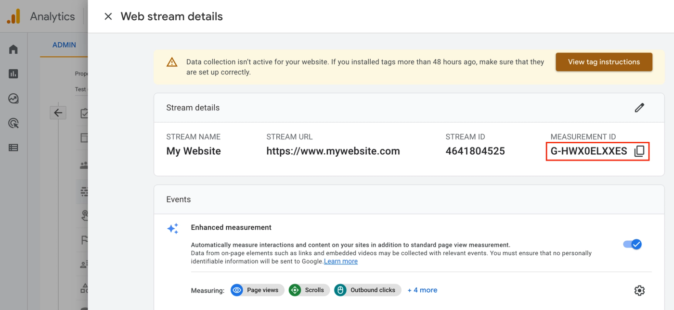Close the Web stream details panel

click(108, 16)
